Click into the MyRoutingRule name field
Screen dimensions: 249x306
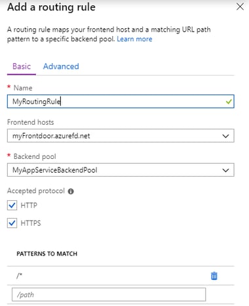click(121, 101)
